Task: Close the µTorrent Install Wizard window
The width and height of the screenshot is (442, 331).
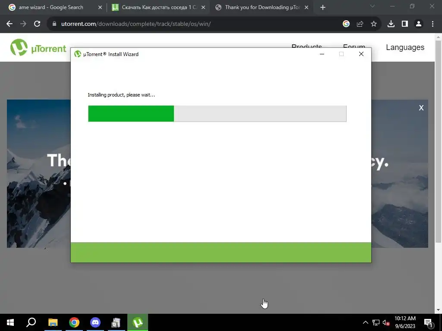Action: click(361, 54)
